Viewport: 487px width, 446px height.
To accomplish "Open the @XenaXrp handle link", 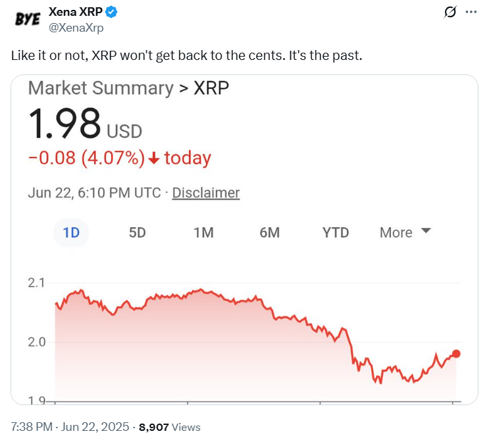I will pyautogui.click(x=76, y=27).
